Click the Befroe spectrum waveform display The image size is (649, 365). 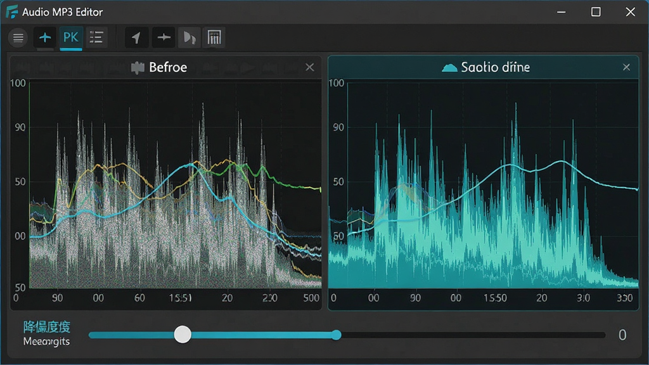176,185
